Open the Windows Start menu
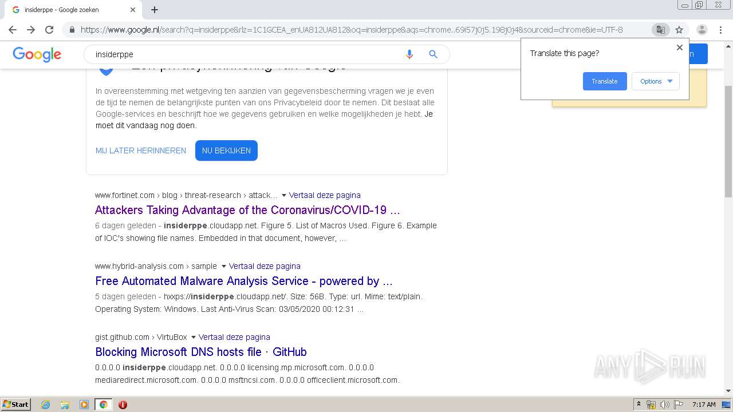Viewport: 733px width, 412px height. click(x=16, y=405)
